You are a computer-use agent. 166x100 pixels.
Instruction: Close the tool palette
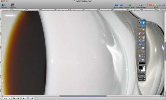[139, 20]
